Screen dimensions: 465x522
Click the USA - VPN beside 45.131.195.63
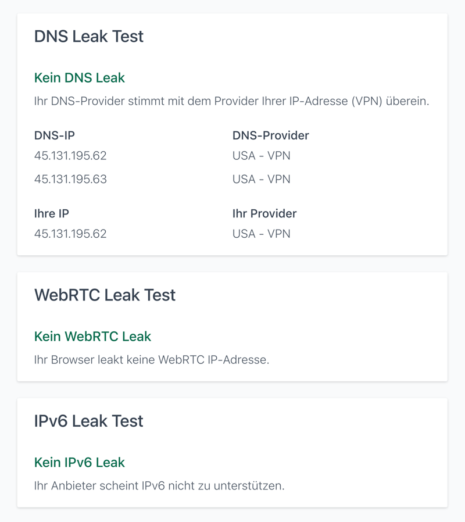tap(261, 179)
